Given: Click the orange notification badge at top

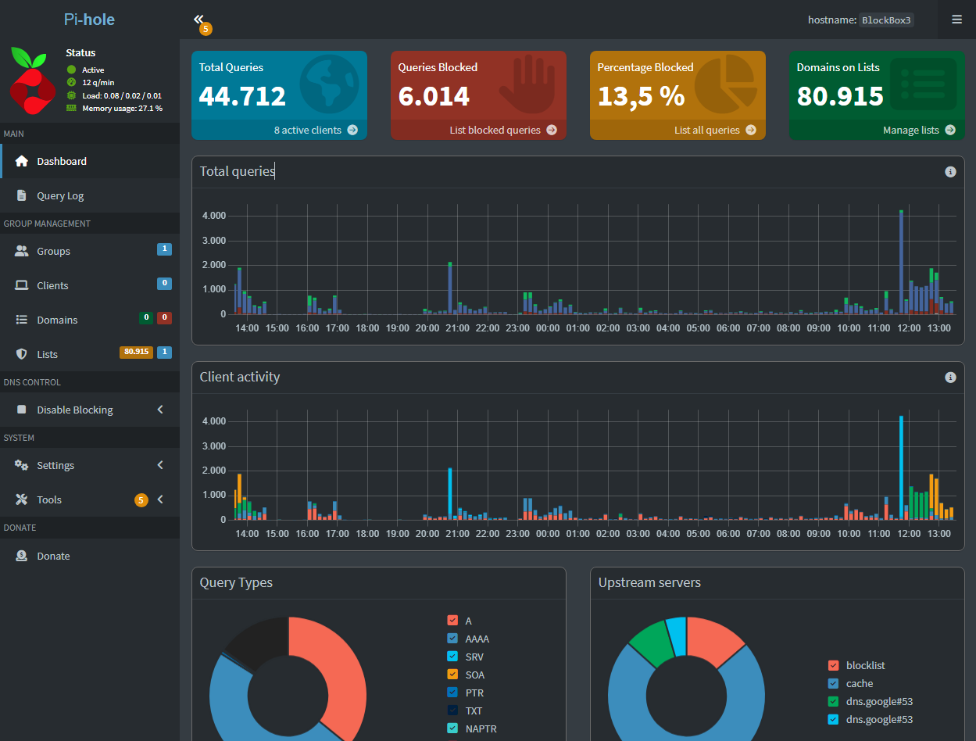Looking at the screenshot, I should 206,30.
